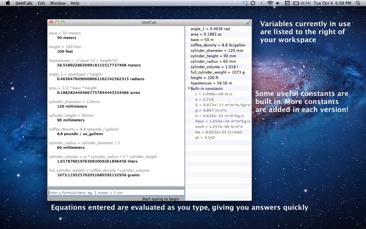The width and height of the screenshot is (366, 229).
Task: Select the Planck constant h = 6.626e-34
Action: tap(219, 116)
